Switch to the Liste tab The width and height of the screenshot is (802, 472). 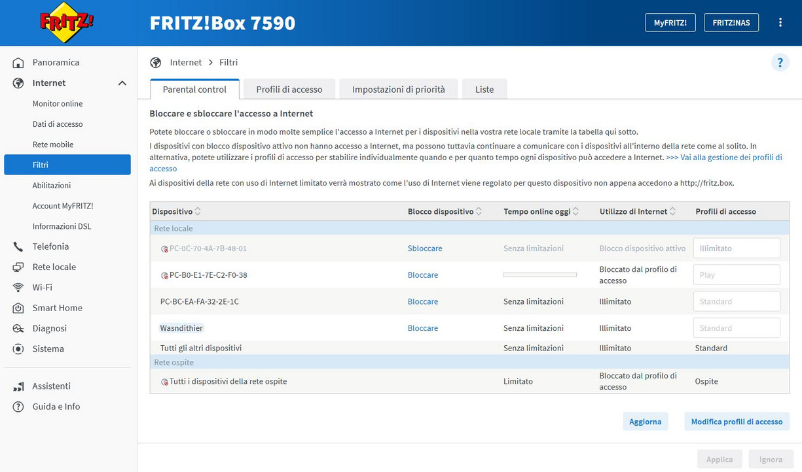[x=484, y=90]
